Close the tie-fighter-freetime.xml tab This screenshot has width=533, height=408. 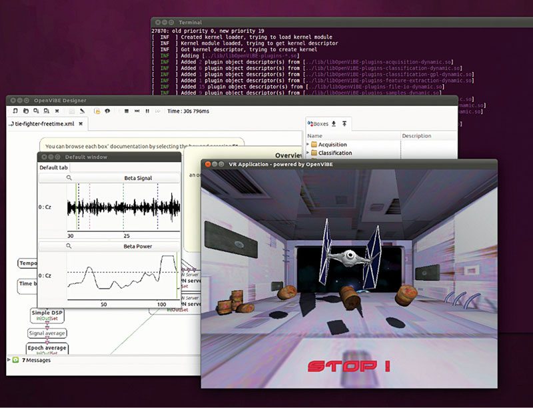[81, 124]
